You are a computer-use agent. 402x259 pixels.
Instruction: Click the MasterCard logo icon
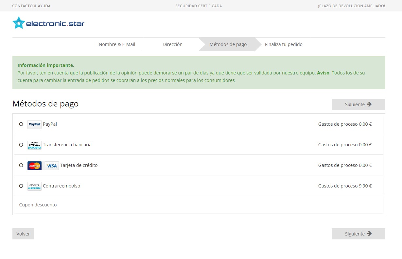coord(34,166)
